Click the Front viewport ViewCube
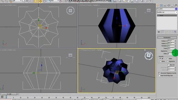178x100 pixels. click(x=149, y=11)
